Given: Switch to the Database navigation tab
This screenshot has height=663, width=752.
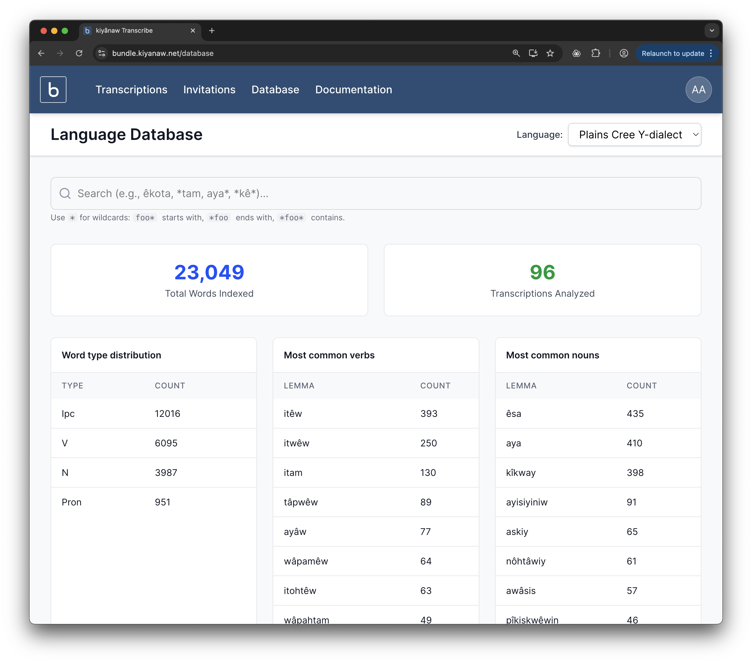Looking at the screenshot, I should (275, 89).
